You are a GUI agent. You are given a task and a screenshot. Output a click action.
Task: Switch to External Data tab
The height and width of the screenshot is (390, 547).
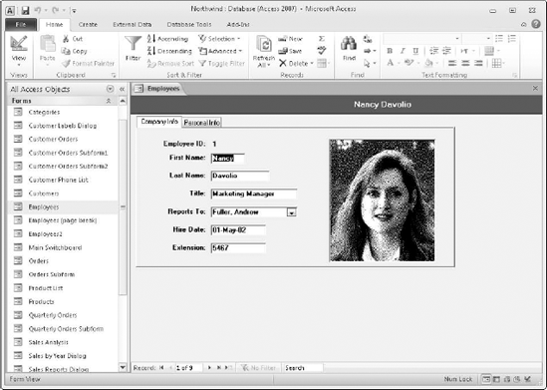pos(133,25)
